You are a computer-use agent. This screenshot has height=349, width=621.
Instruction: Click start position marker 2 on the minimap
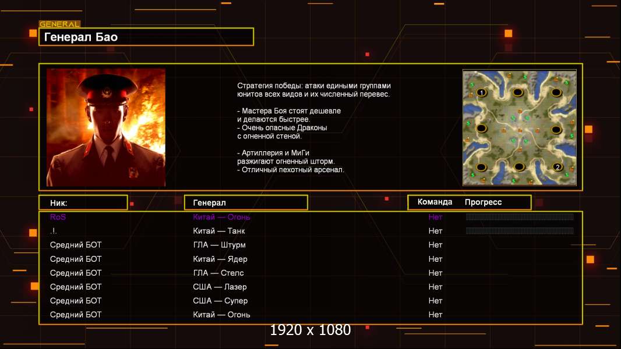[x=558, y=167]
